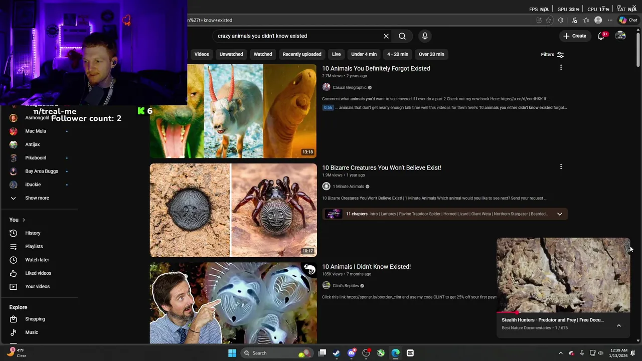The image size is (642, 361).
Task: Open the Mac Mula subscription
Action: (36, 131)
